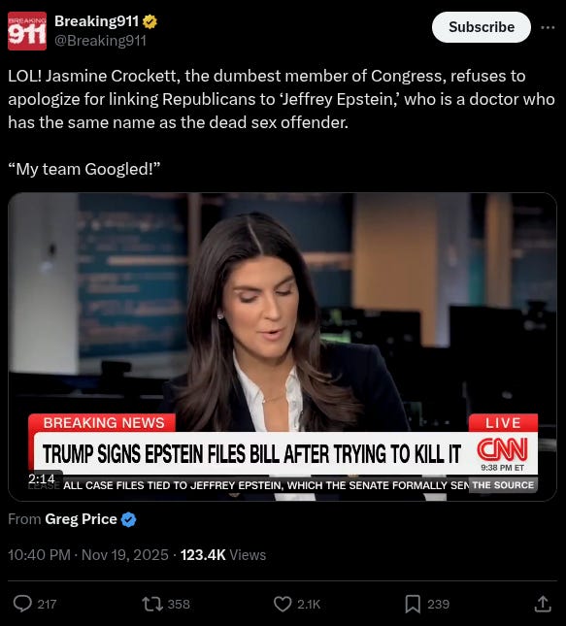This screenshot has height=626, width=566.
Task: Click the gold verified badge beside Breaking911
Action: 150,21
